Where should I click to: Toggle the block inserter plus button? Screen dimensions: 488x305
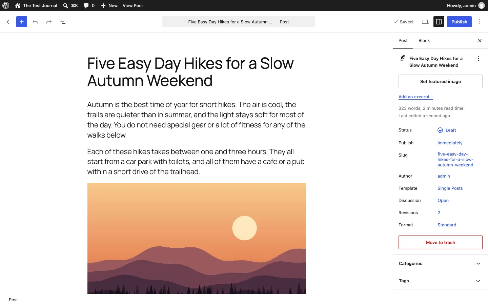coord(22,22)
